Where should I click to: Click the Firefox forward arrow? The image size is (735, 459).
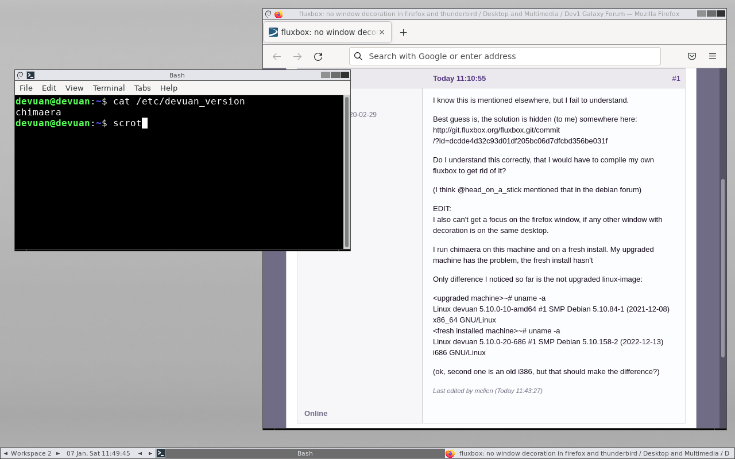coord(297,56)
